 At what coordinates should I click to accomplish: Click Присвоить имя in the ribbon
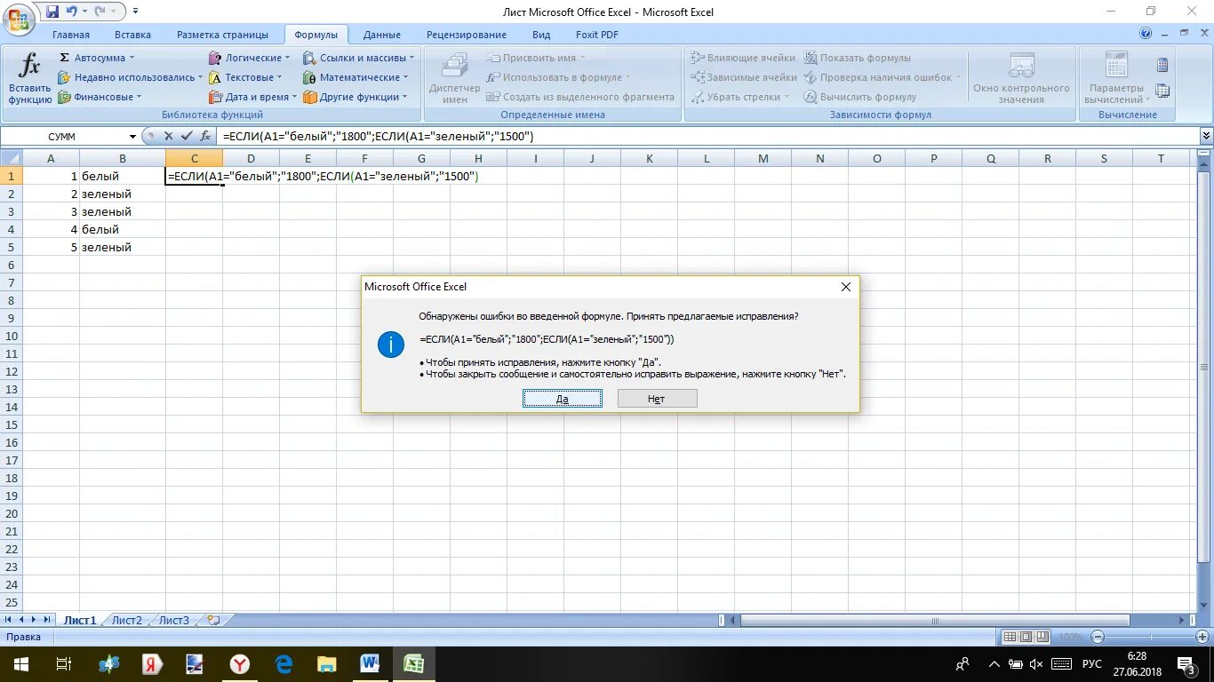(x=537, y=58)
